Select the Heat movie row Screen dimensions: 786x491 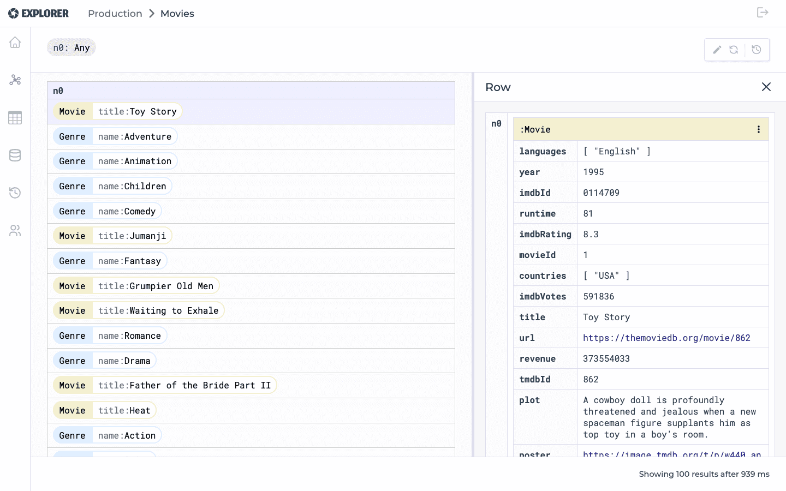coord(251,410)
